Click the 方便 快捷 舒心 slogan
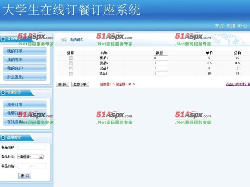This screenshot has height=187, width=250. tap(231, 26)
